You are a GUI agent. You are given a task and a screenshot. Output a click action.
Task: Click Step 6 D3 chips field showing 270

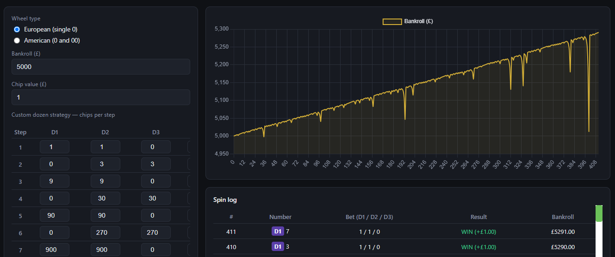[156, 232]
